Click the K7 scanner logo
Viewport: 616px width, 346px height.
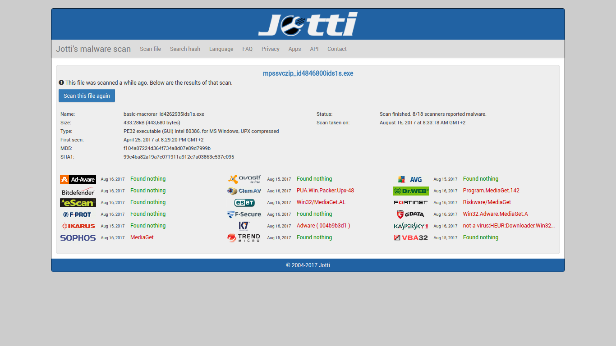(x=244, y=226)
